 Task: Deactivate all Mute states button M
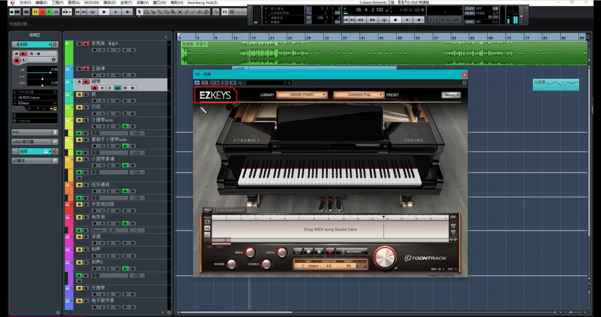click(x=35, y=12)
